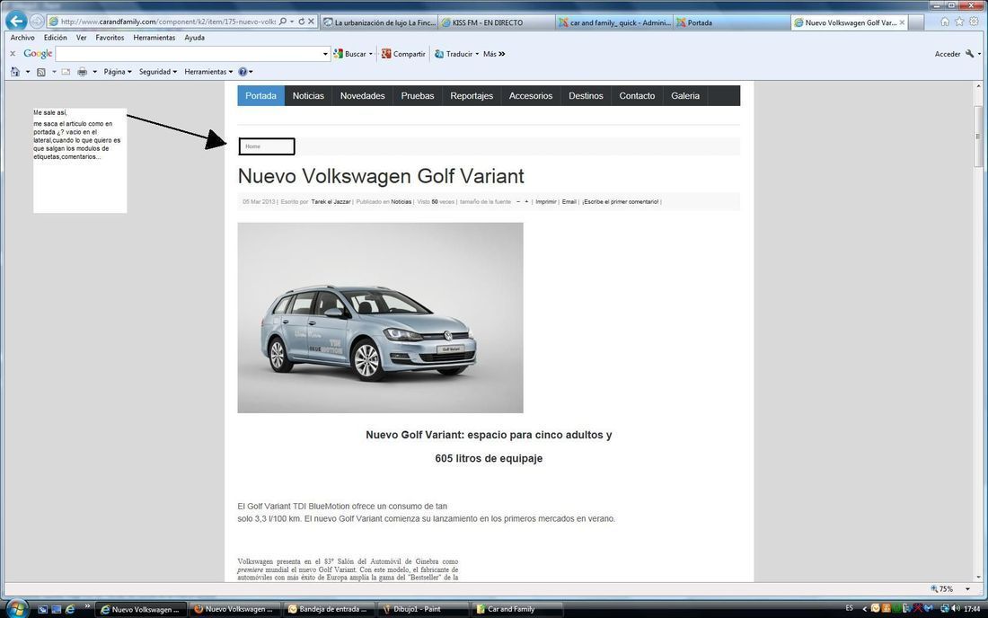Click the browser forward arrow button
988x618 pixels.
click(37, 22)
